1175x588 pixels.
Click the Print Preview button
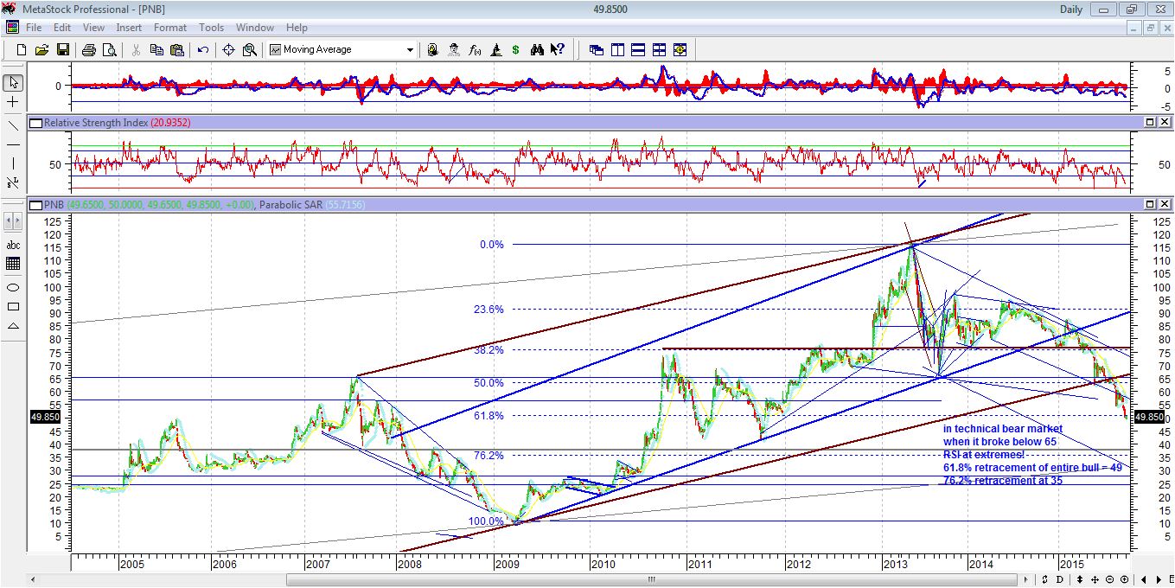point(109,49)
